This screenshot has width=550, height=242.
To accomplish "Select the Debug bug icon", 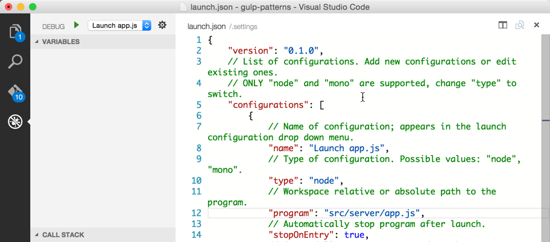I will coord(16,122).
